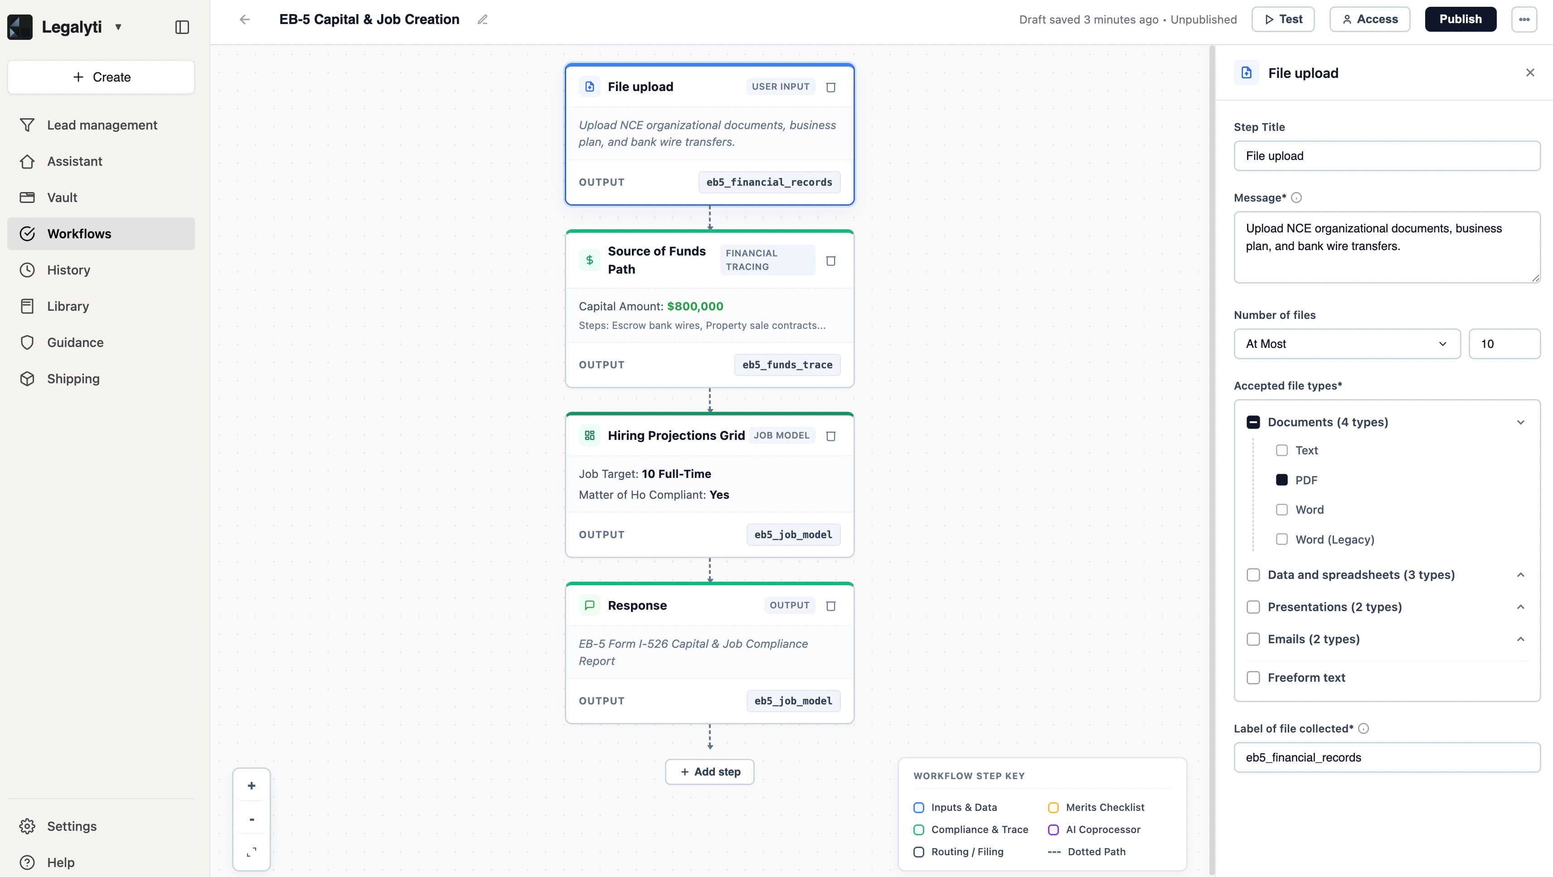Delete the Source of Funds Path step
Screen dimensions: 1553x877
coord(831,261)
